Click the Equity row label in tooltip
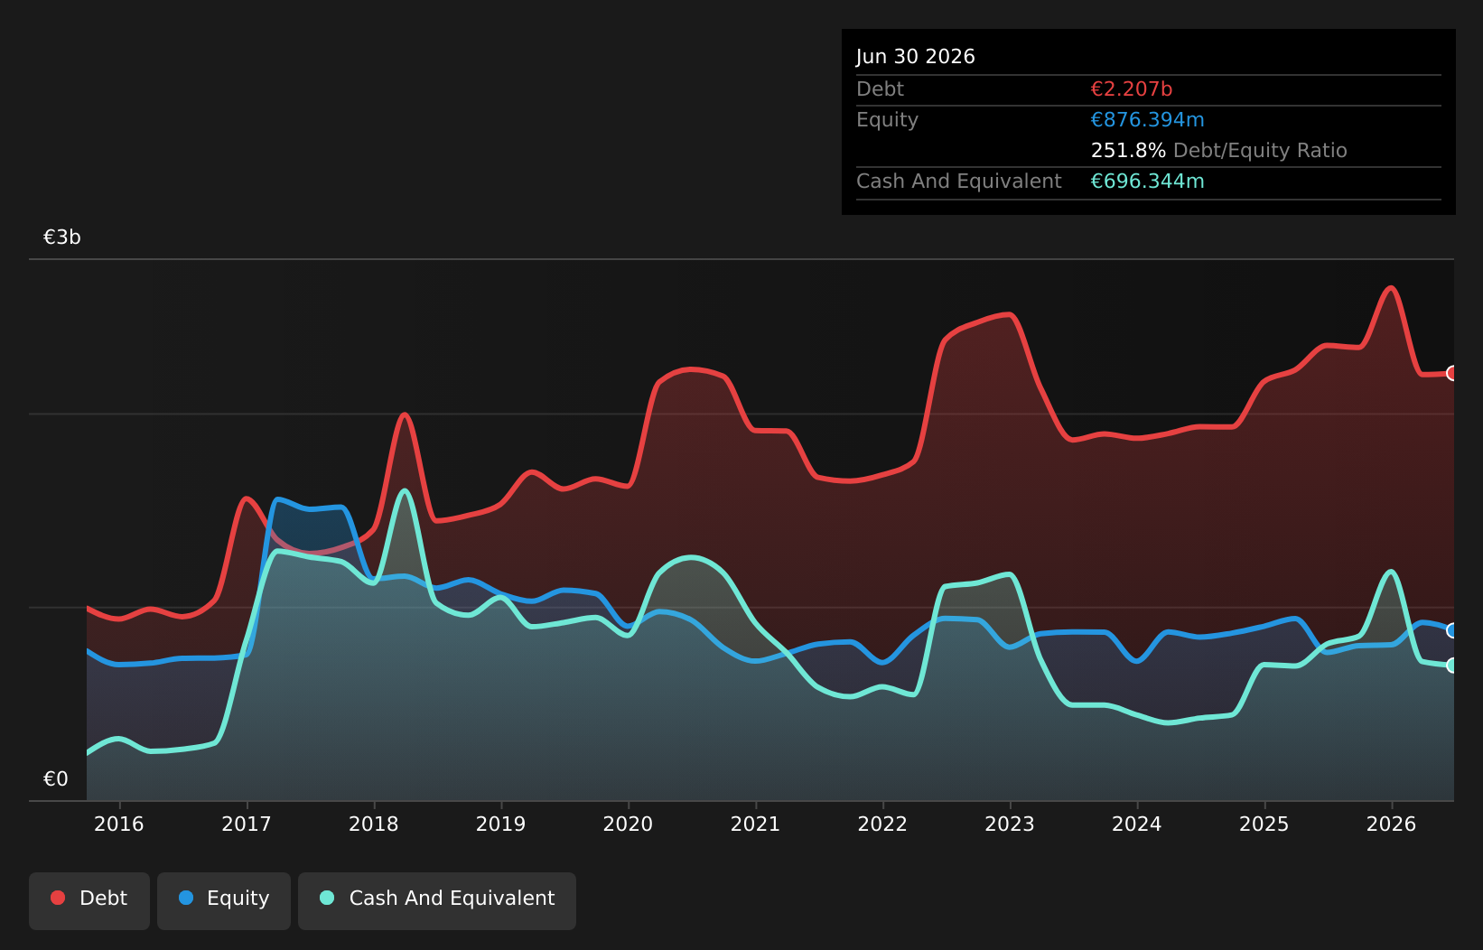The image size is (1483, 950). (887, 120)
